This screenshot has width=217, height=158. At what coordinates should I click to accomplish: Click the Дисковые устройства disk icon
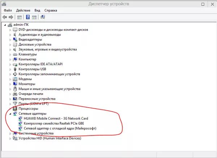[15, 45]
